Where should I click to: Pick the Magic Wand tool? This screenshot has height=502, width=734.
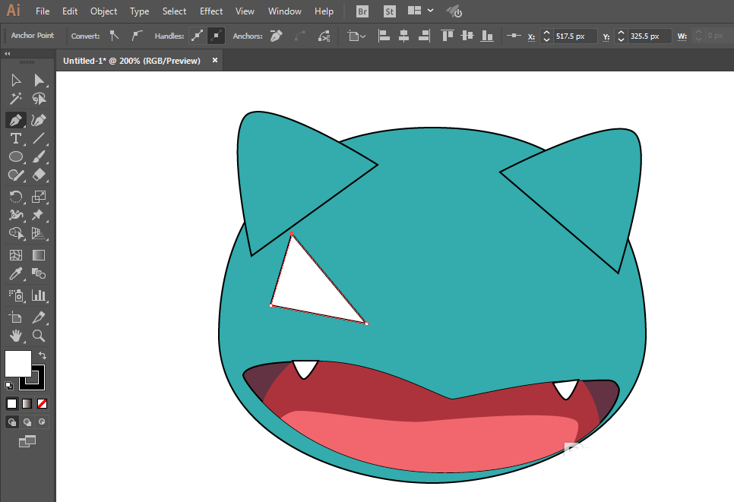pos(15,99)
